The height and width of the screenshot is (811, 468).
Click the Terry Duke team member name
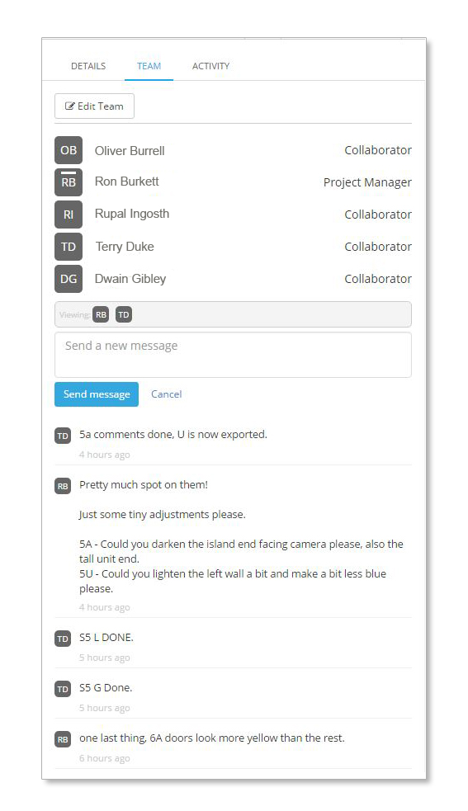coord(125,246)
